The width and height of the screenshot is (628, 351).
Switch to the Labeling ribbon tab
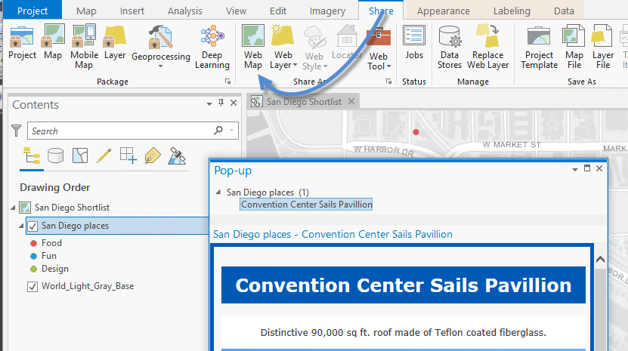pos(512,11)
